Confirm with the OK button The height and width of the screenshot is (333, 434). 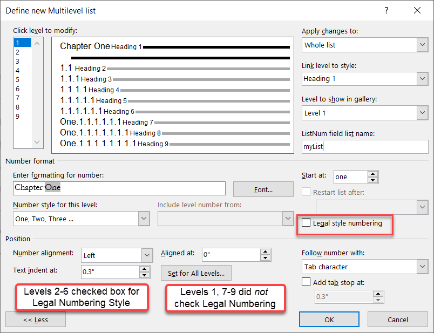pyautogui.click(x=329, y=320)
